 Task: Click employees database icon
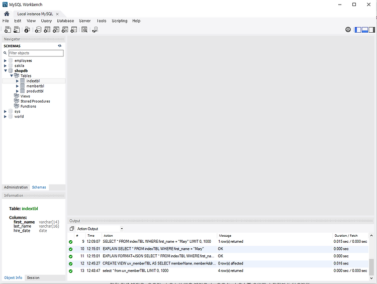11,60
